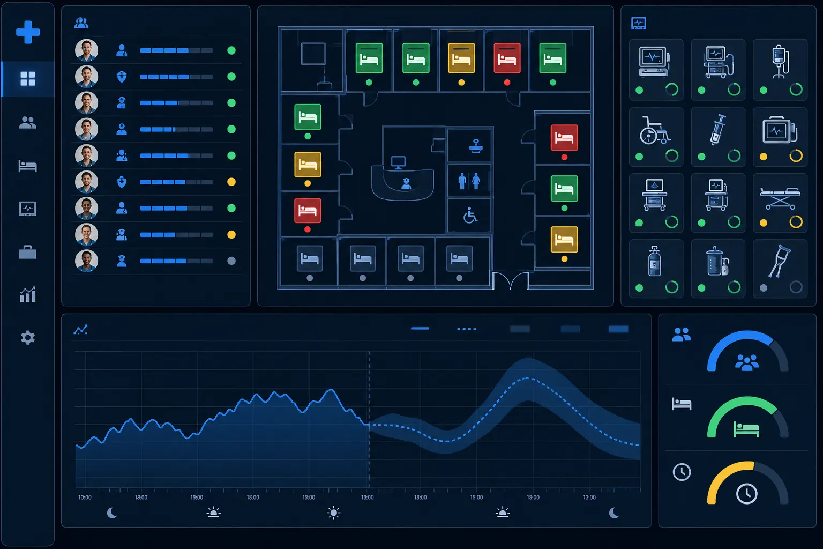Click the yellow progress ring on defibrillator card

click(x=796, y=156)
